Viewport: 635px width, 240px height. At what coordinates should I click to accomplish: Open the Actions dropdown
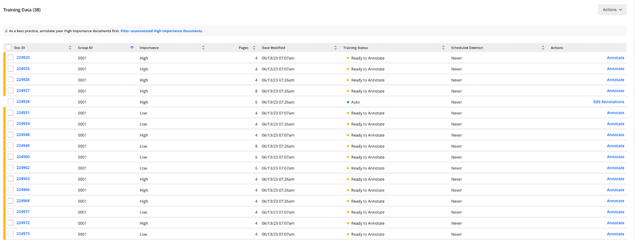point(612,10)
